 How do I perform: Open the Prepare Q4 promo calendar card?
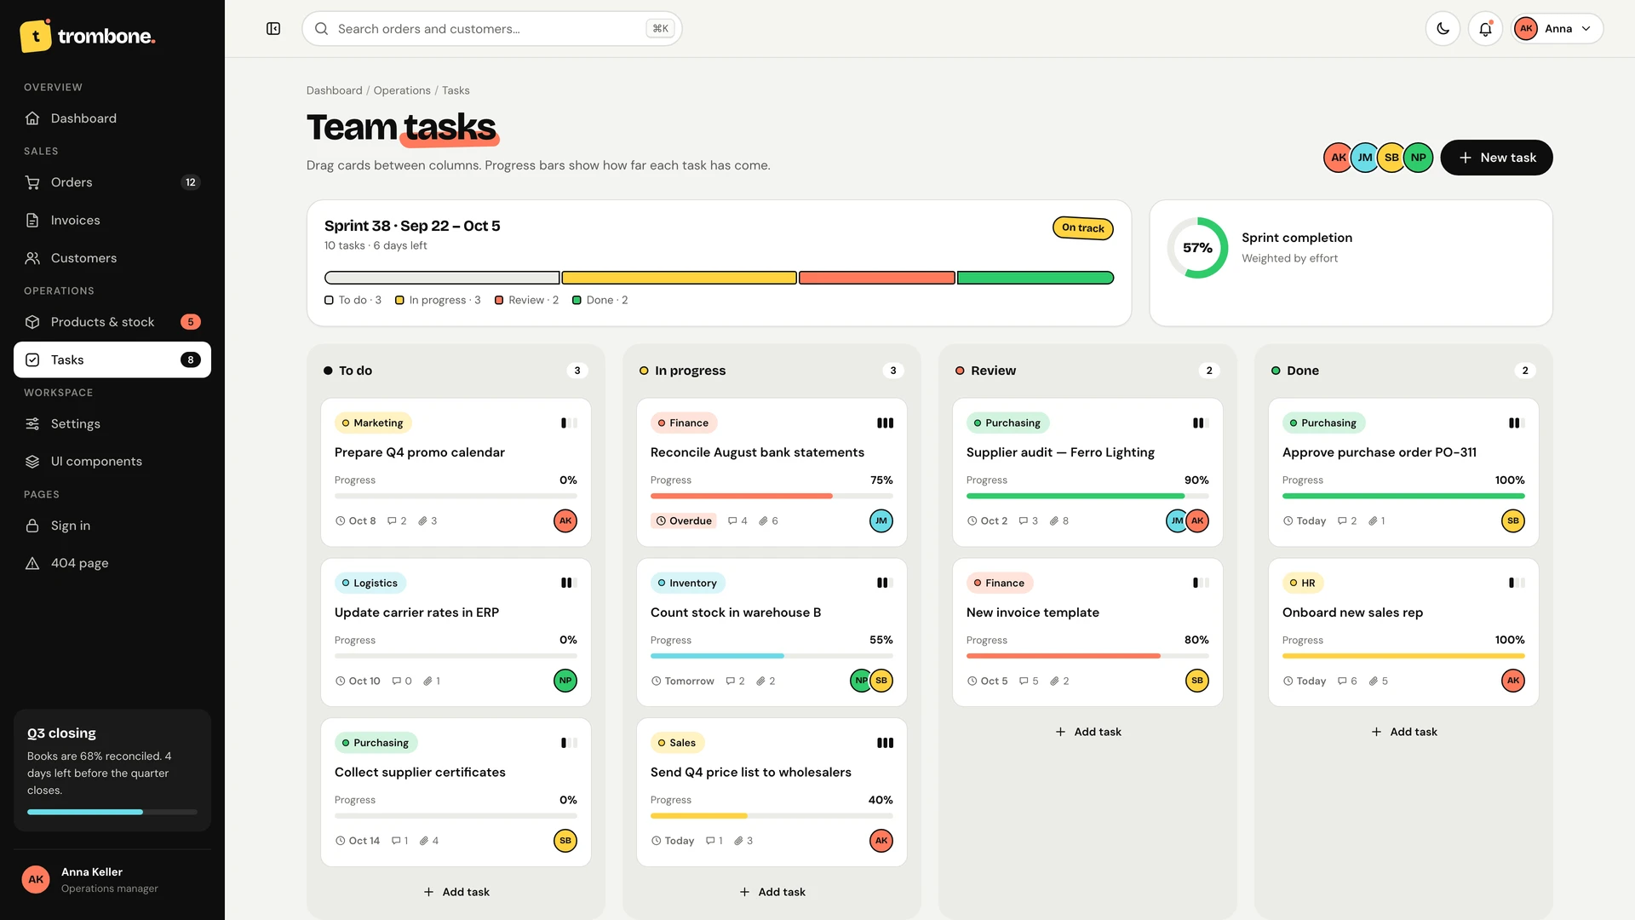point(456,473)
